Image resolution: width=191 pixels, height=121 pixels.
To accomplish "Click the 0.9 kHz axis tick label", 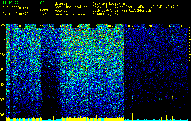I will (x=3, y=70).
